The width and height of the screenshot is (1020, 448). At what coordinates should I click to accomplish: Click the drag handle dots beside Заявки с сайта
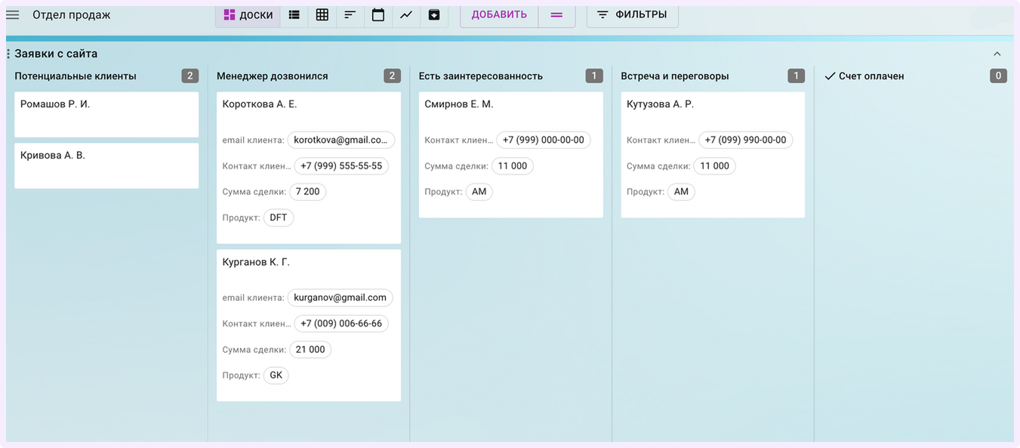[8, 54]
